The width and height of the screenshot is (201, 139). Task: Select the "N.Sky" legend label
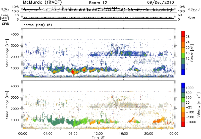pos(5,9)
